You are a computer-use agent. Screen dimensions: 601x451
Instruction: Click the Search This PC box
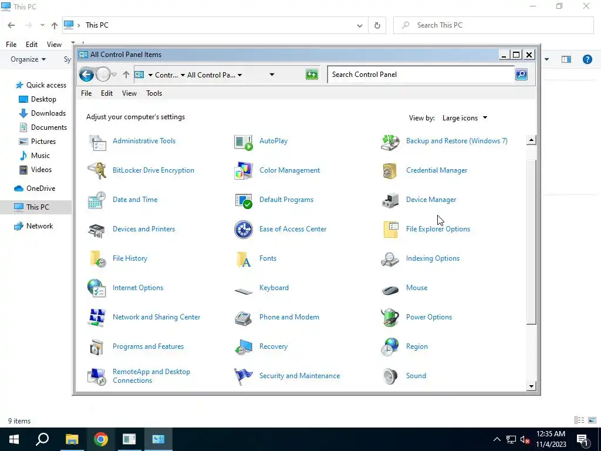(493, 25)
